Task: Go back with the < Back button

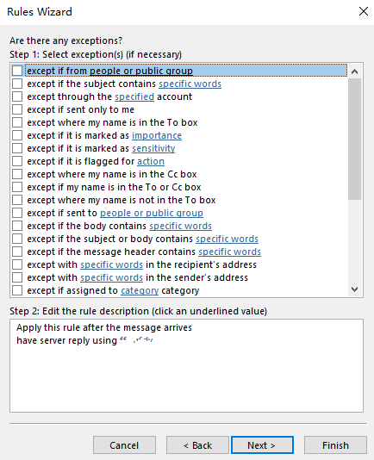Action: [x=197, y=445]
